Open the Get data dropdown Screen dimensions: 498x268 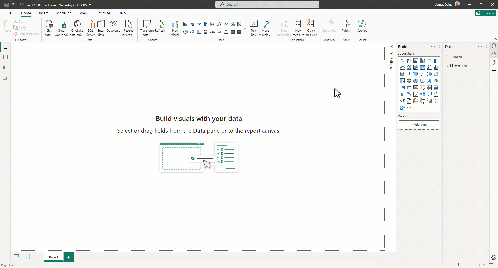[49, 27]
